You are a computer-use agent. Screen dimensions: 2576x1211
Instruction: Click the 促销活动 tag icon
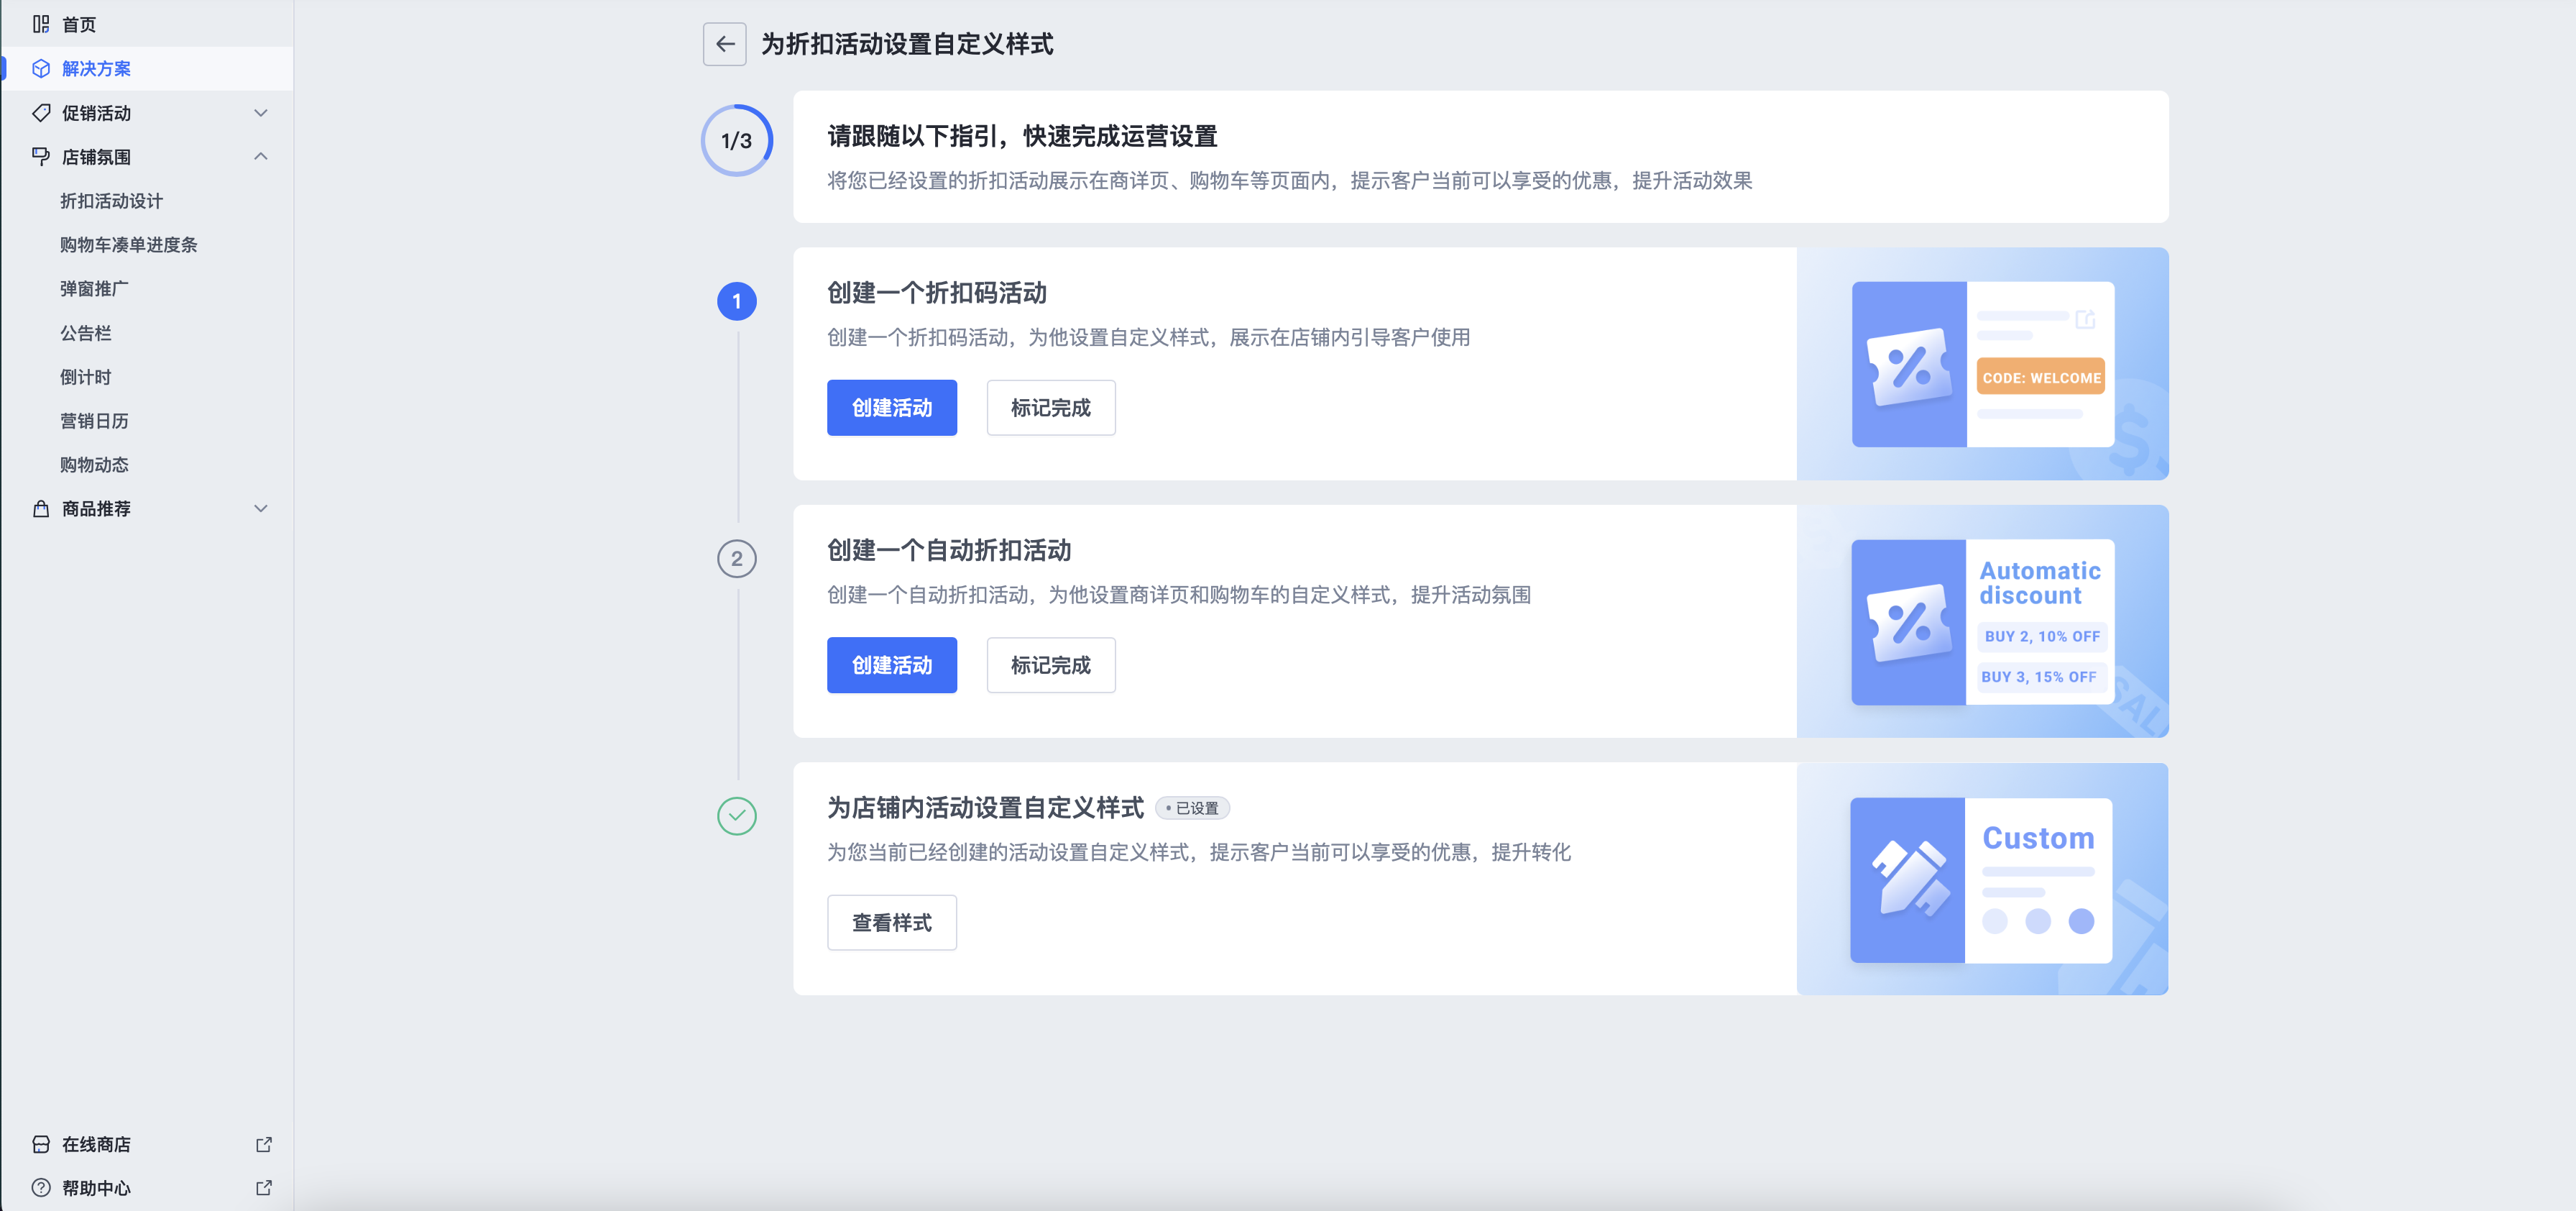tap(41, 112)
